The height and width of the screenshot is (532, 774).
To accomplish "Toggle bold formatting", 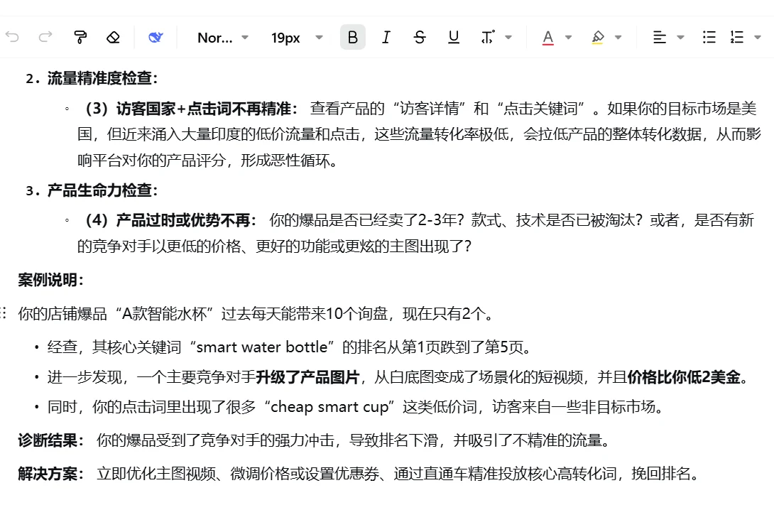I will tap(352, 37).
